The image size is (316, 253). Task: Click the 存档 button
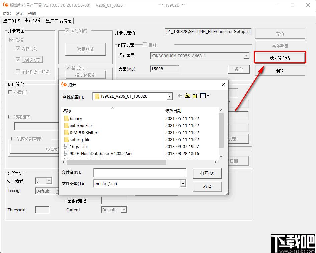tap(280, 34)
